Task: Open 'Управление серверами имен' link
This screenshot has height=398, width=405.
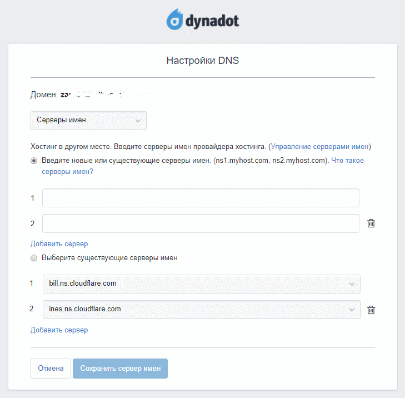Action: coord(319,147)
